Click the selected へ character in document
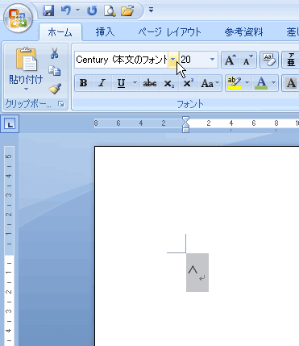 tap(193, 269)
